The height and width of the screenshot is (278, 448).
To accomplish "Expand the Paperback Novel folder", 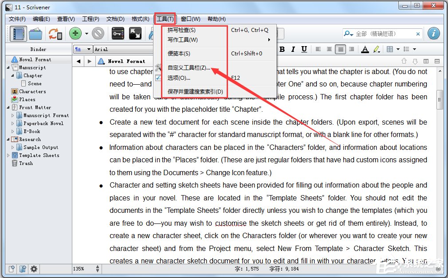I will pyautogui.click(x=12, y=123).
